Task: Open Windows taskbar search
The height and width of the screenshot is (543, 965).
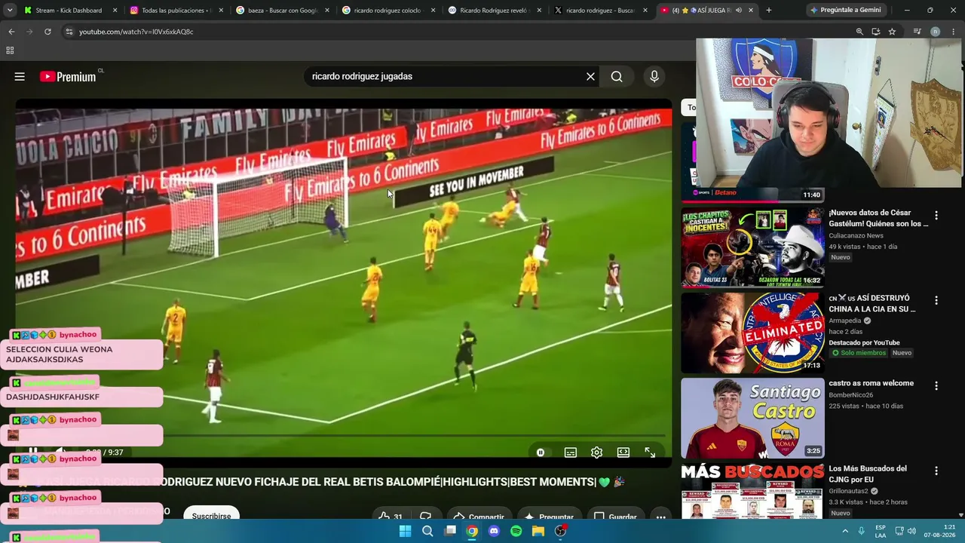Action: tap(427, 531)
